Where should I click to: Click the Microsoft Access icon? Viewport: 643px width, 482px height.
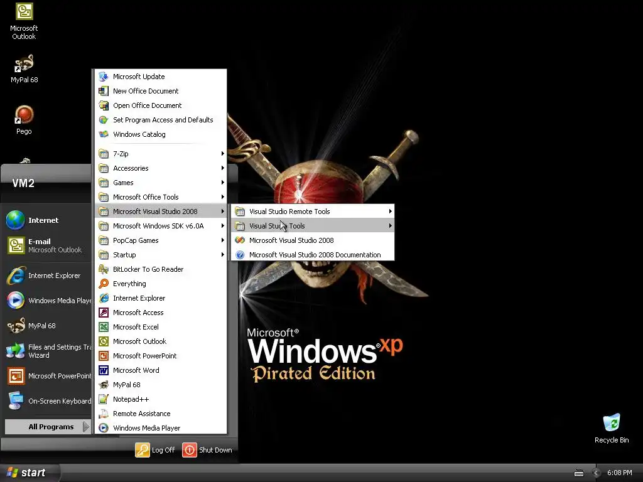click(x=104, y=313)
